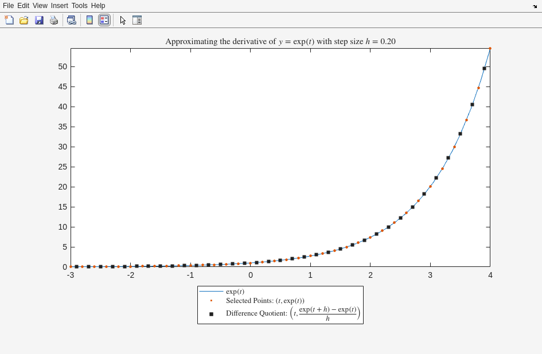Click the blue exp(t) line sample in legend
This screenshot has width=542, height=354.
211,292
